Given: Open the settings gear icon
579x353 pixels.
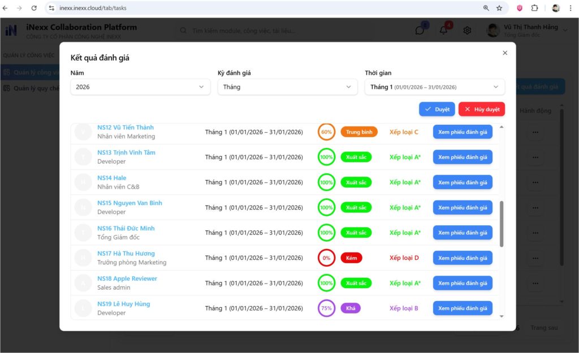Looking at the screenshot, I should point(467,30).
